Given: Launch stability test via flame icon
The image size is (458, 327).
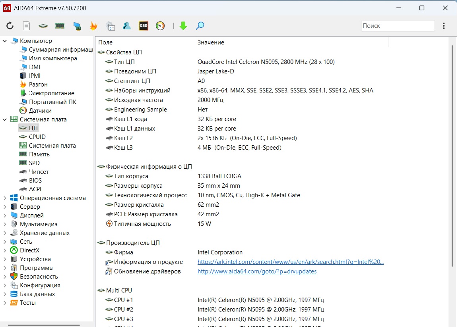Looking at the screenshot, I should tap(93, 26).
